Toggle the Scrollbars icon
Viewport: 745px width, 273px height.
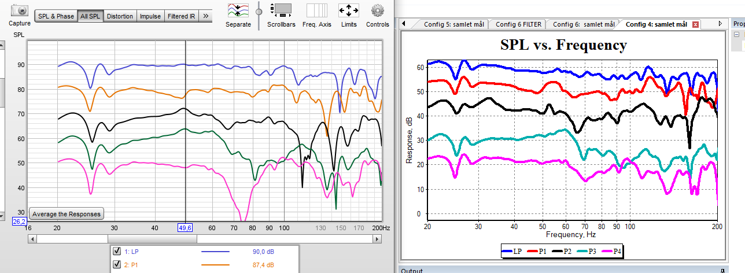[282, 11]
